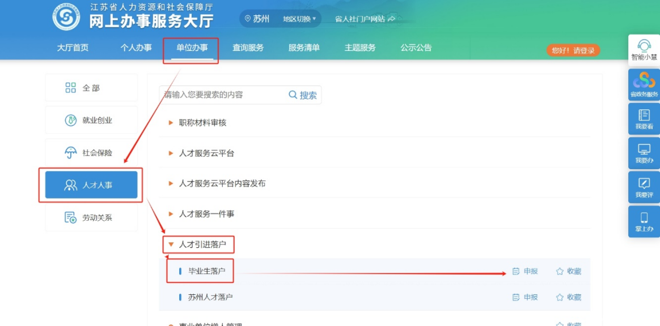Image resolution: width=660 pixels, height=326 pixels.
Task: Expand the 职称材料审核 section
Action: [x=202, y=122]
